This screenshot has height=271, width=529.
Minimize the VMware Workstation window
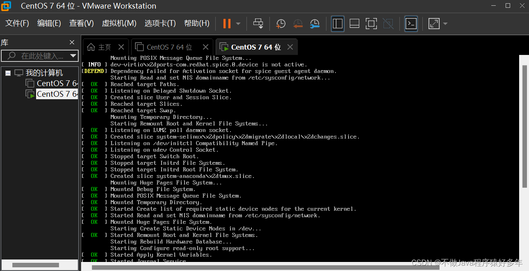[493, 6]
